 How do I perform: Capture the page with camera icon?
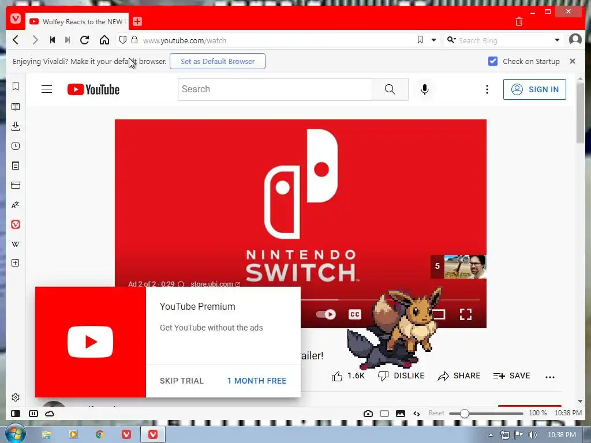[x=368, y=414]
